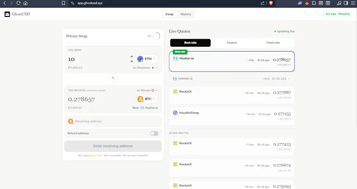Click the quote refresh countdown circle

click(157, 36)
